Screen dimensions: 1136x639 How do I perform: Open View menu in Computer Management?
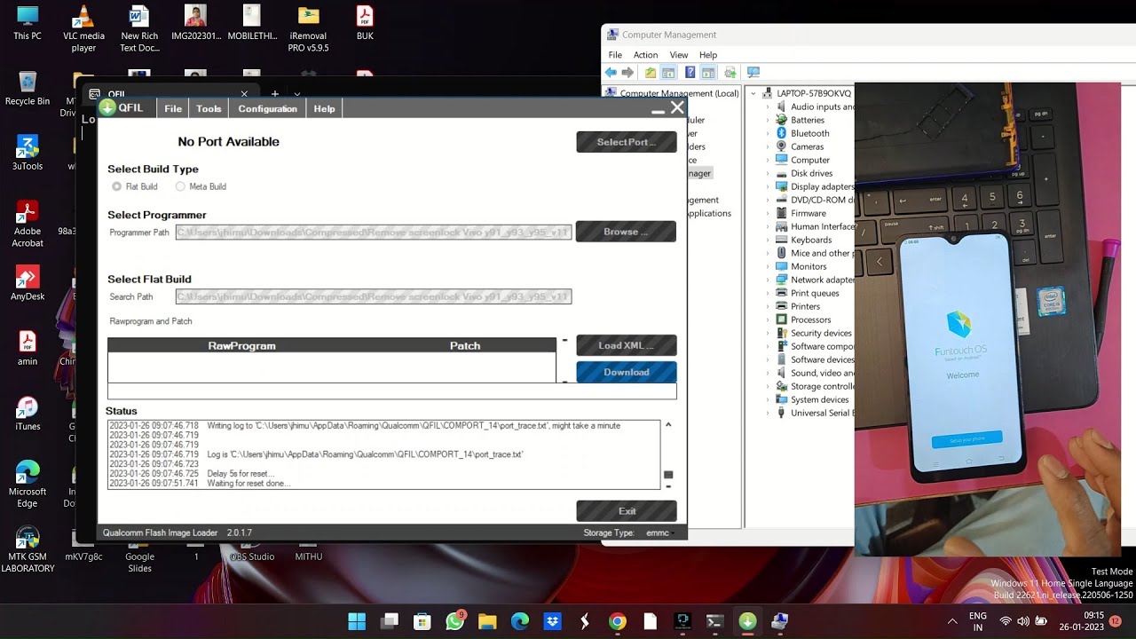click(679, 55)
